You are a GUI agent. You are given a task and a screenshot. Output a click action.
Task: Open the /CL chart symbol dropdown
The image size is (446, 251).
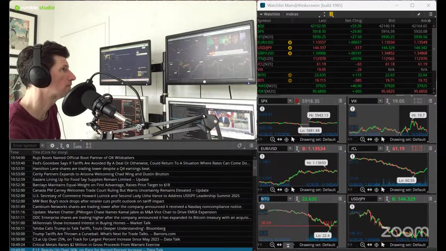point(380,149)
